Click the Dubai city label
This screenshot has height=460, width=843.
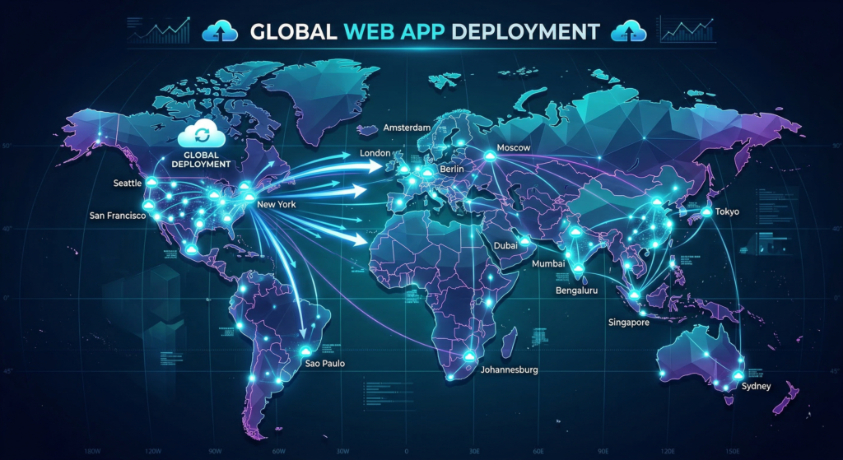pos(505,245)
